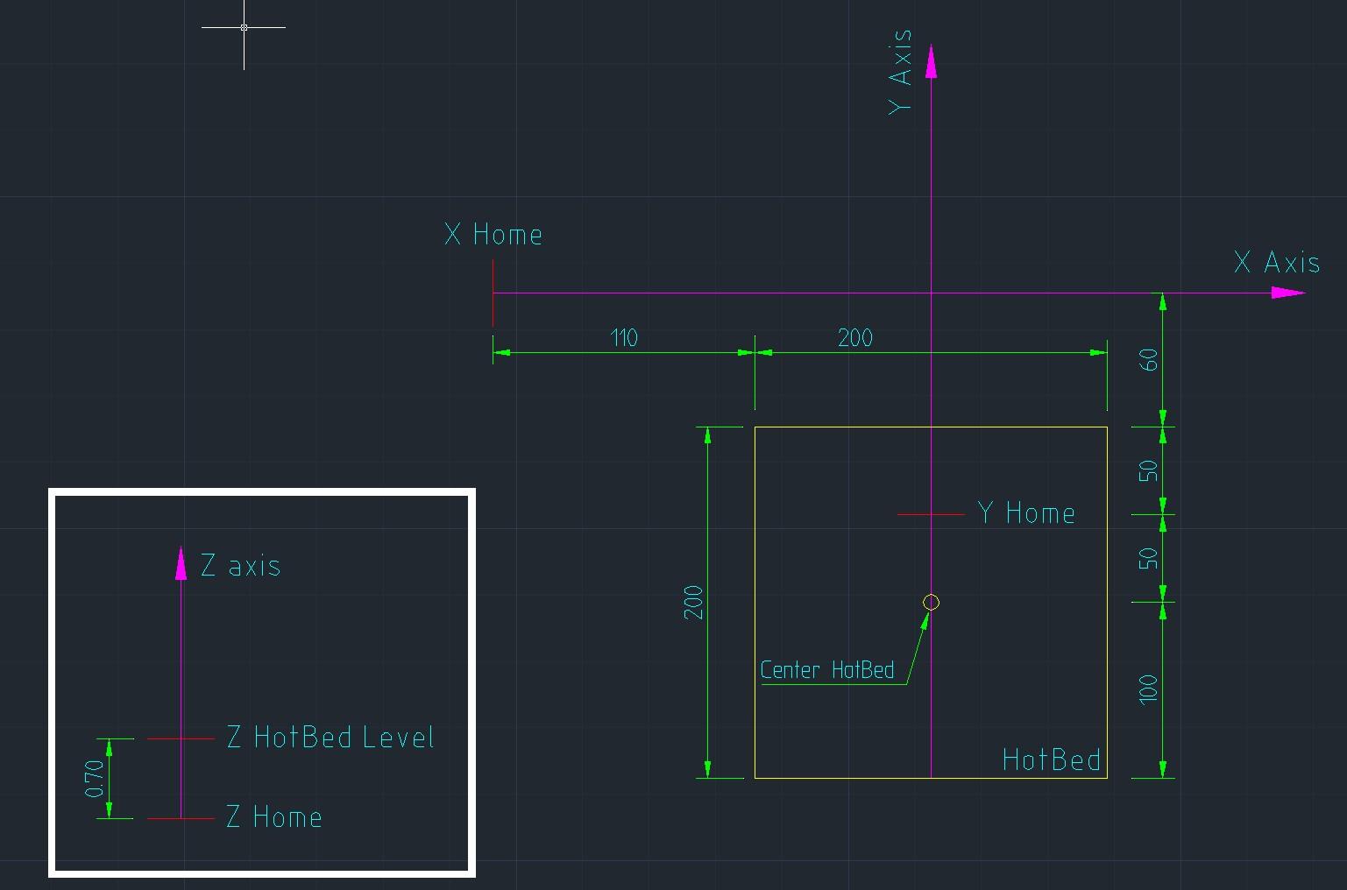Select the "X Home" text label
This screenshot has height=890, width=1347.
(x=493, y=235)
